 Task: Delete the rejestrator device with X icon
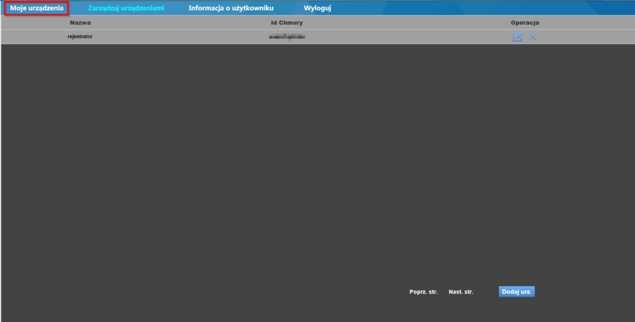532,37
